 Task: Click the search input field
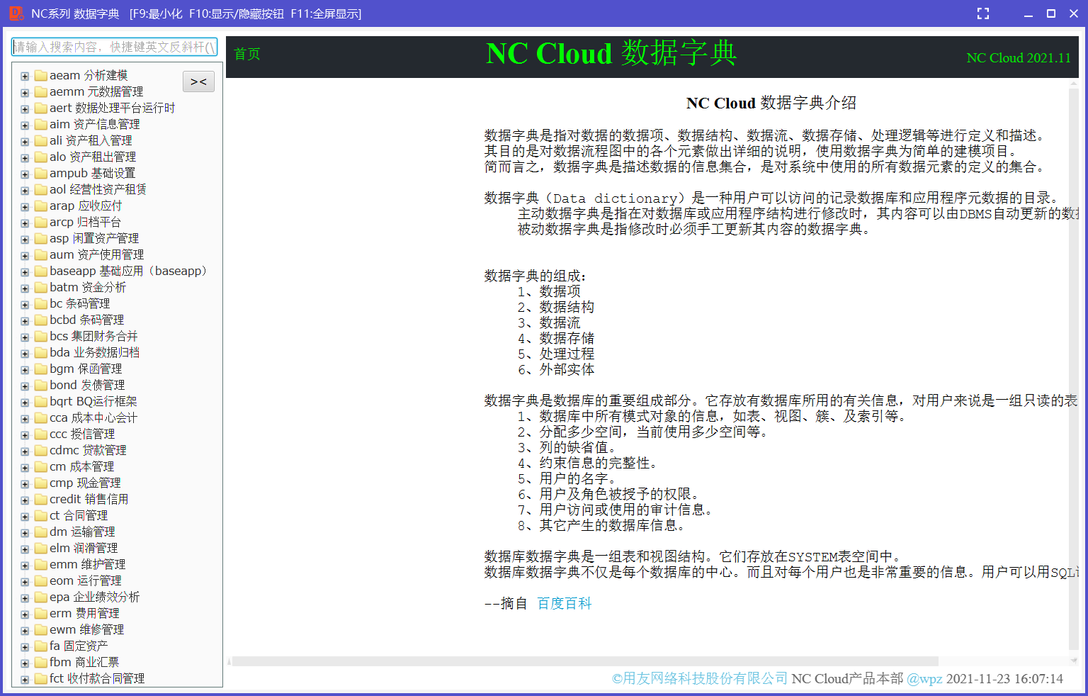(x=113, y=47)
